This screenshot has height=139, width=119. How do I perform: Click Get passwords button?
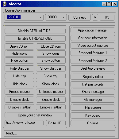[93, 84]
